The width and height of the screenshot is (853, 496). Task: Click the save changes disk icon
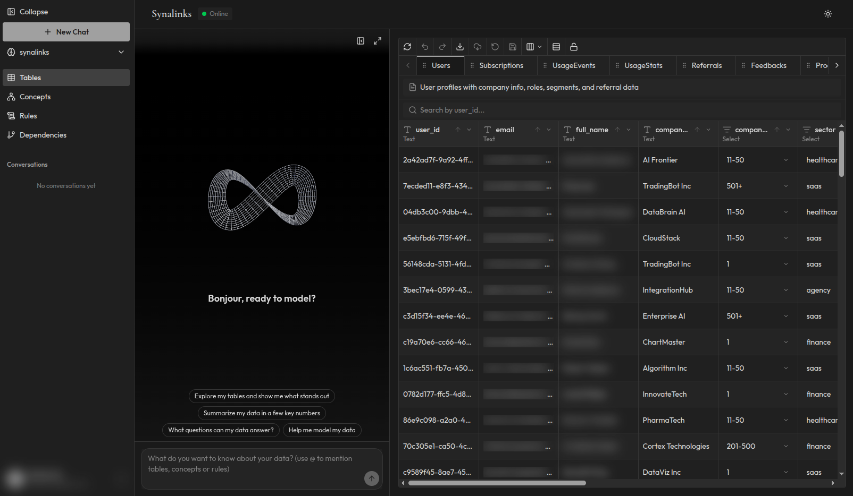(512, 47)
